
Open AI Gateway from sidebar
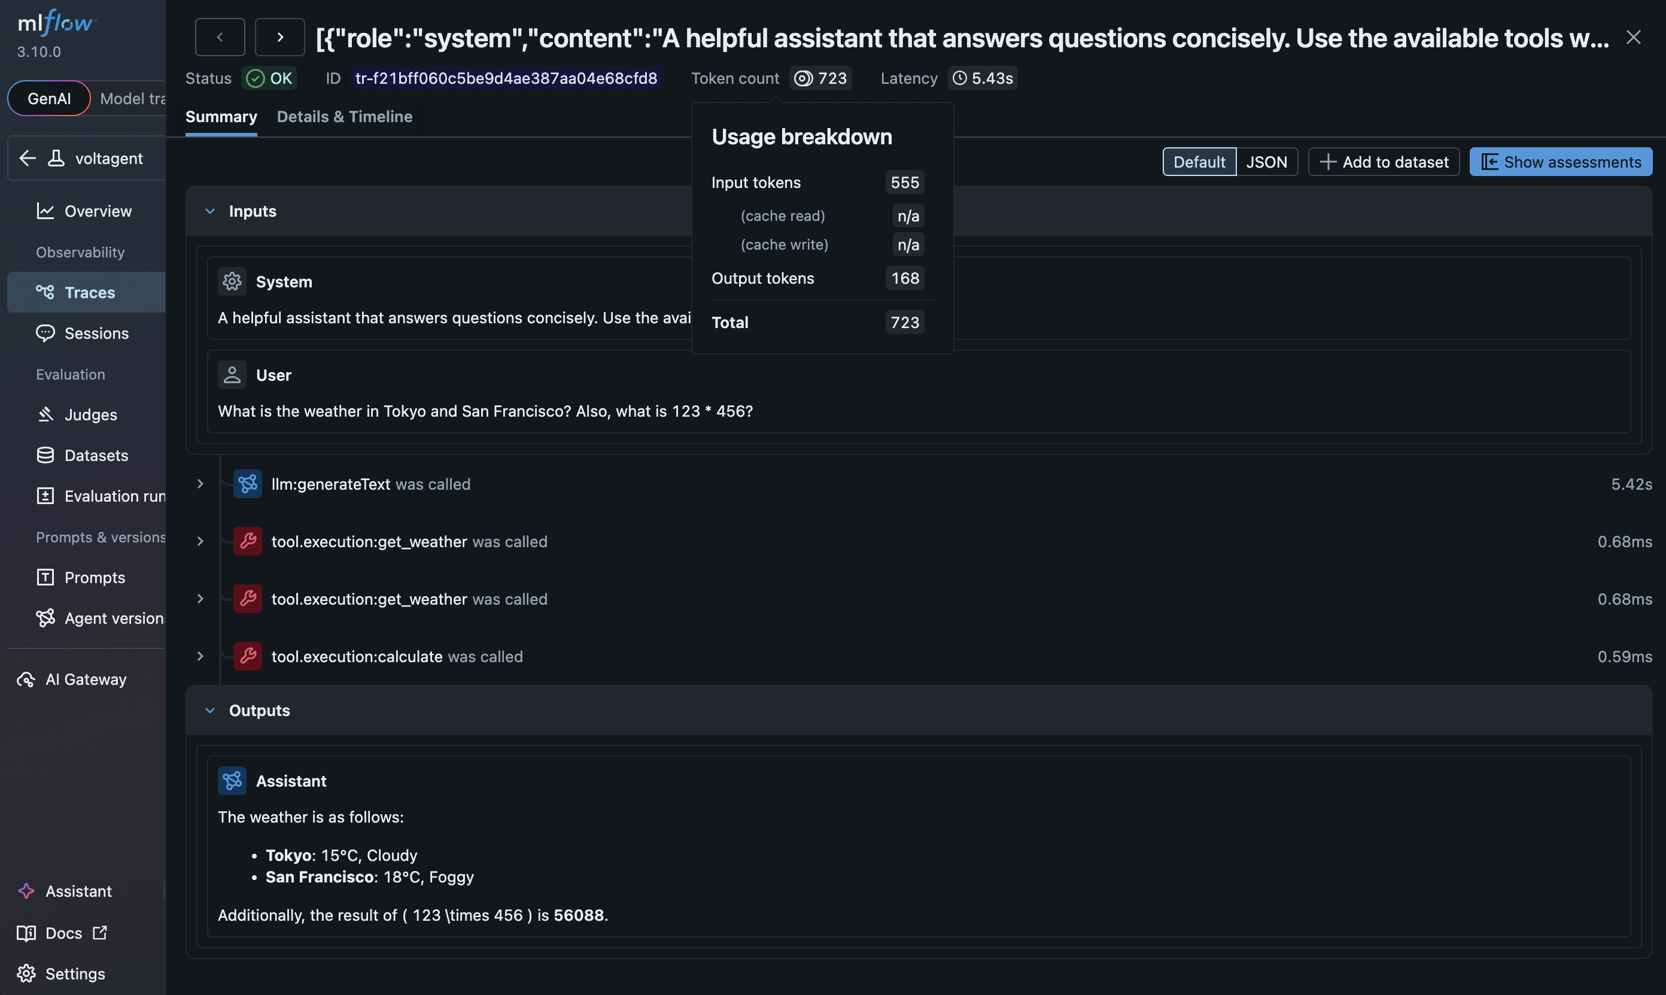point(85,679)
